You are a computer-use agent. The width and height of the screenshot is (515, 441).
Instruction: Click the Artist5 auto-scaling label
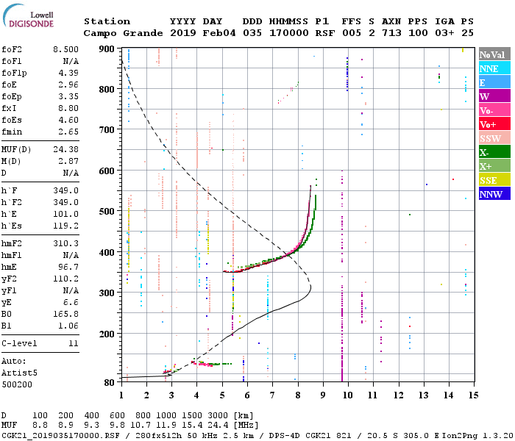[x=19, y=373]
